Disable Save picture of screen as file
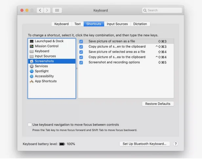Viewport: 202px width, 159px height. [x=81, y=42]
